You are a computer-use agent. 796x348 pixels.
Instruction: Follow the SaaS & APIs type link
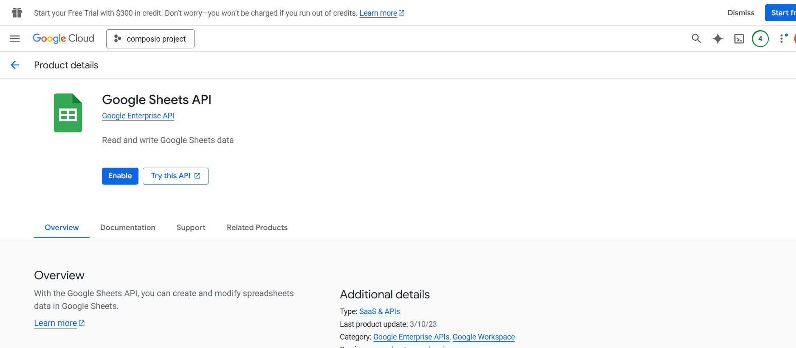pyautogui.click(x=379, y=312)
